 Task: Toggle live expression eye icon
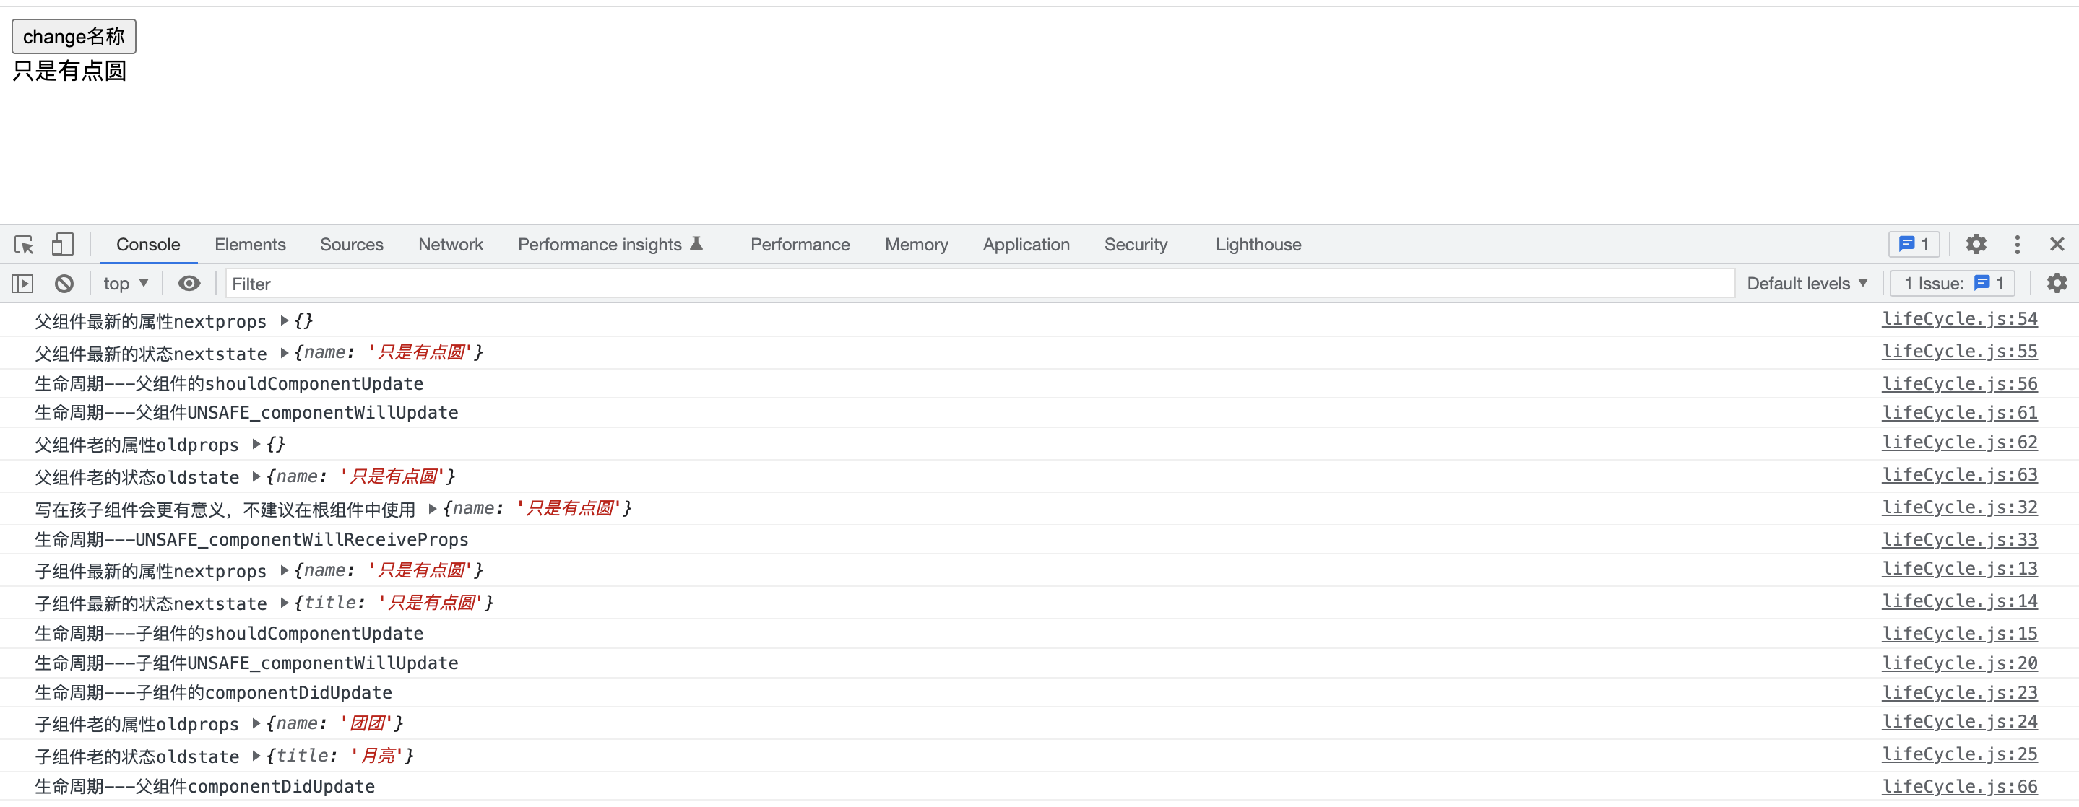point(189,284)
